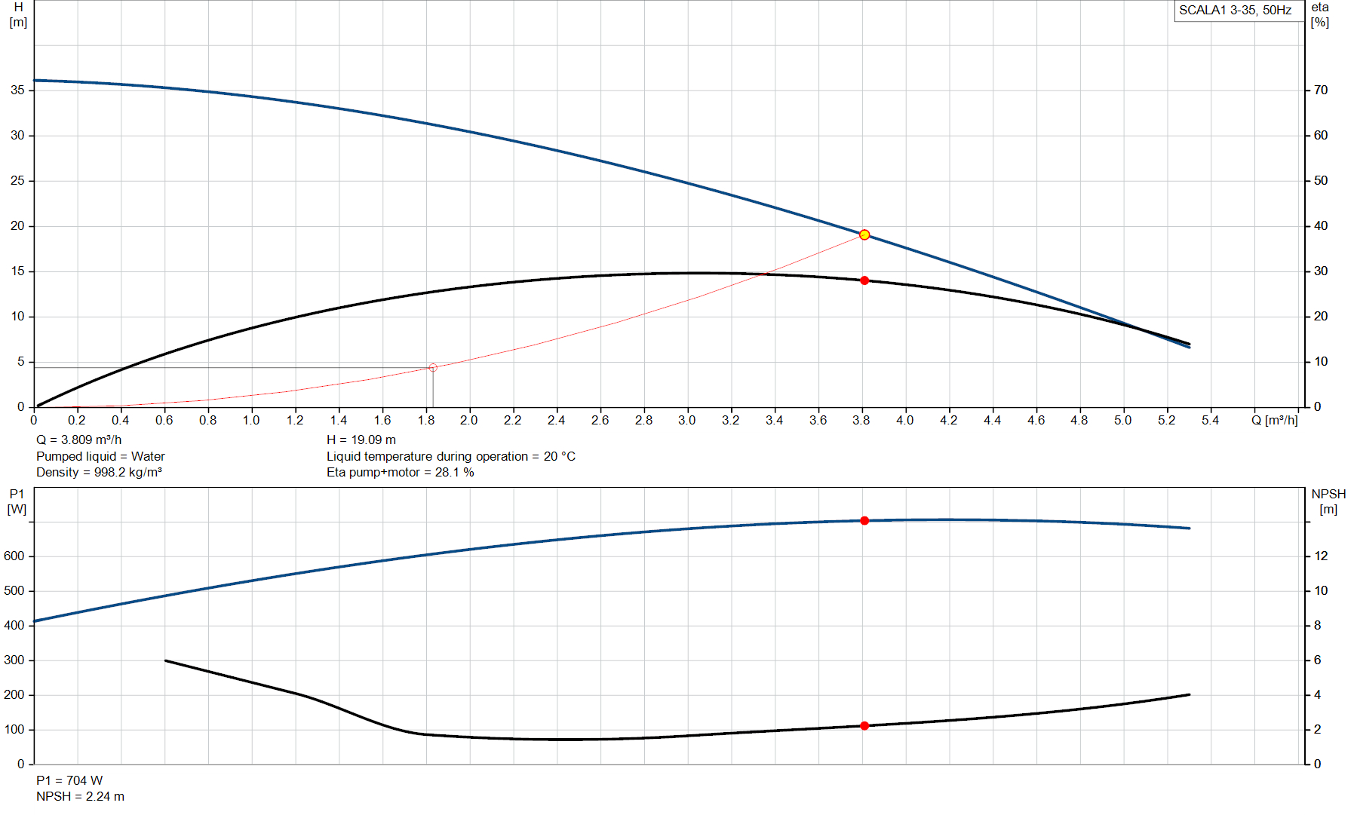Click the yellow duty point on head curve
The width and height of the screenshot is (1354, 815).
[x=864, y=235]
